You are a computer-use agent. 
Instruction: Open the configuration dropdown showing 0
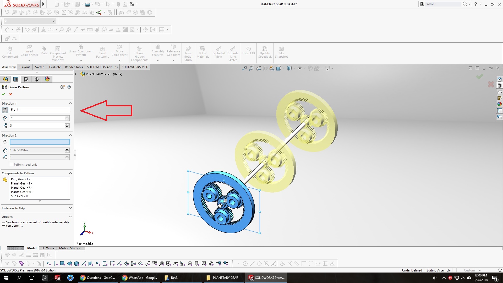click(53, 21)
